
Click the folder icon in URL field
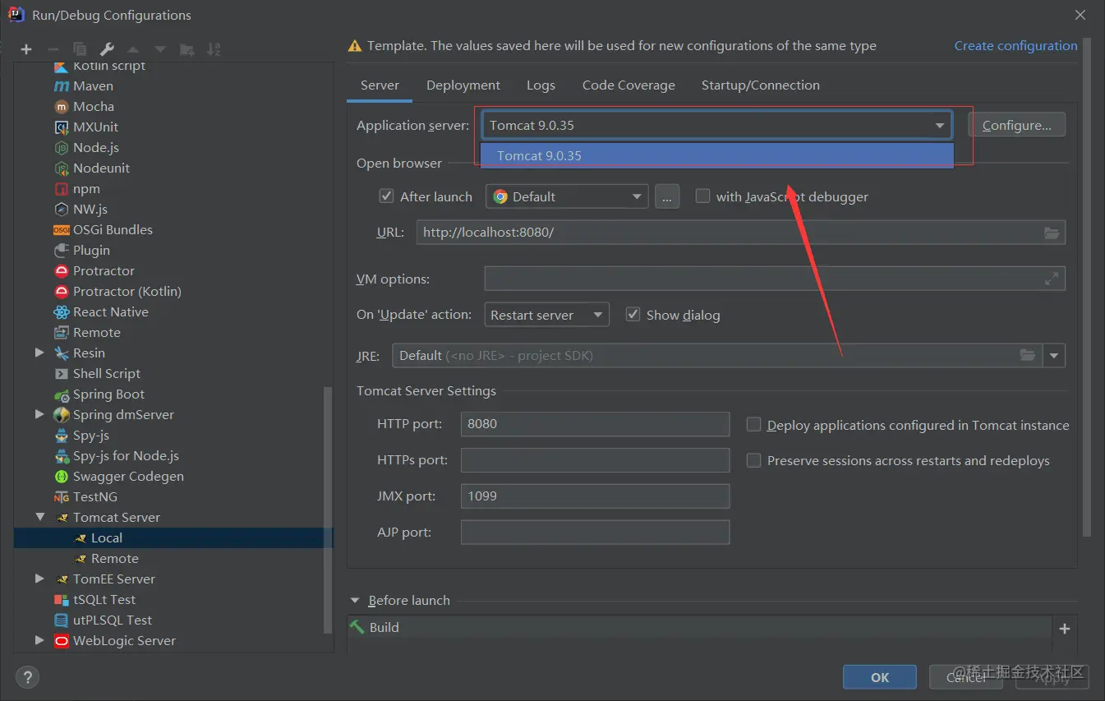tap(1052, 233)
